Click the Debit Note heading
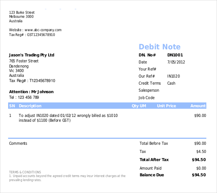Image resolution: width=217 pixels, height=193 pixels. [160, 47]
